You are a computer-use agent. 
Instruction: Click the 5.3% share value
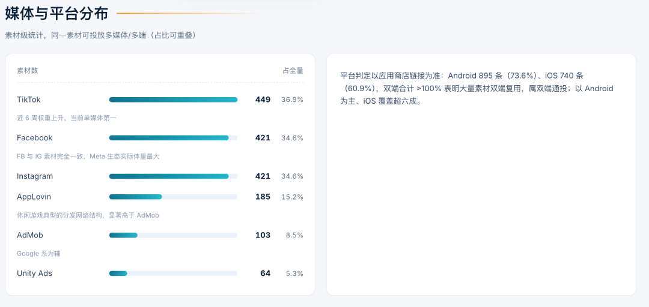click(294, 273)
